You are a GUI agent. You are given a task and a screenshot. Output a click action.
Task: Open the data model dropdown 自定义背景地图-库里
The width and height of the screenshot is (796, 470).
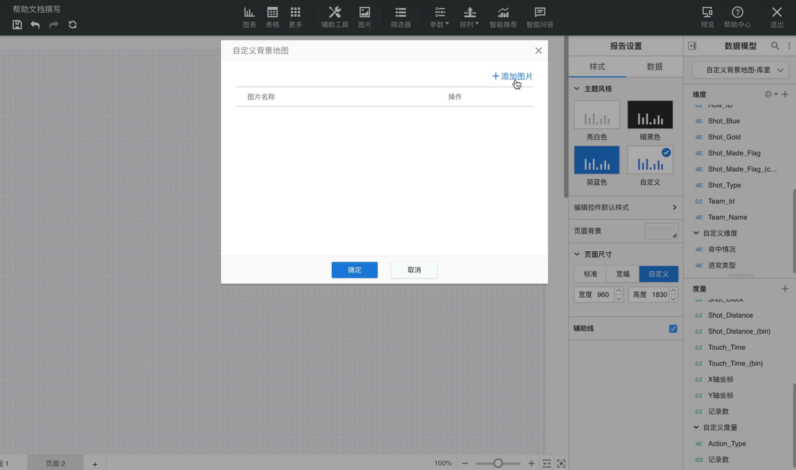(739, 70)
